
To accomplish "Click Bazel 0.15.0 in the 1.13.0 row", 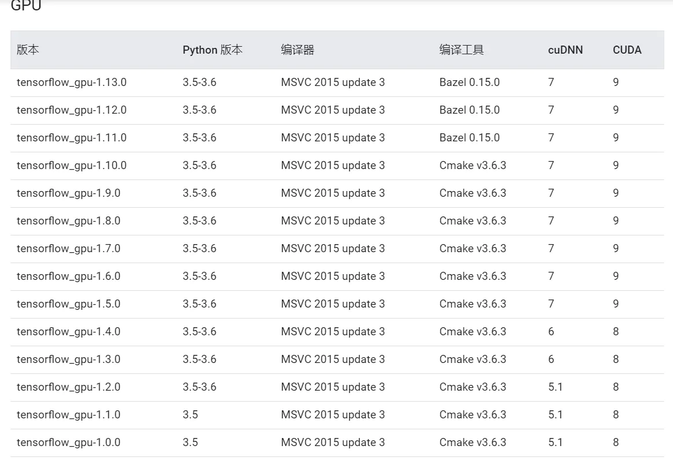I will pos(469,83).
